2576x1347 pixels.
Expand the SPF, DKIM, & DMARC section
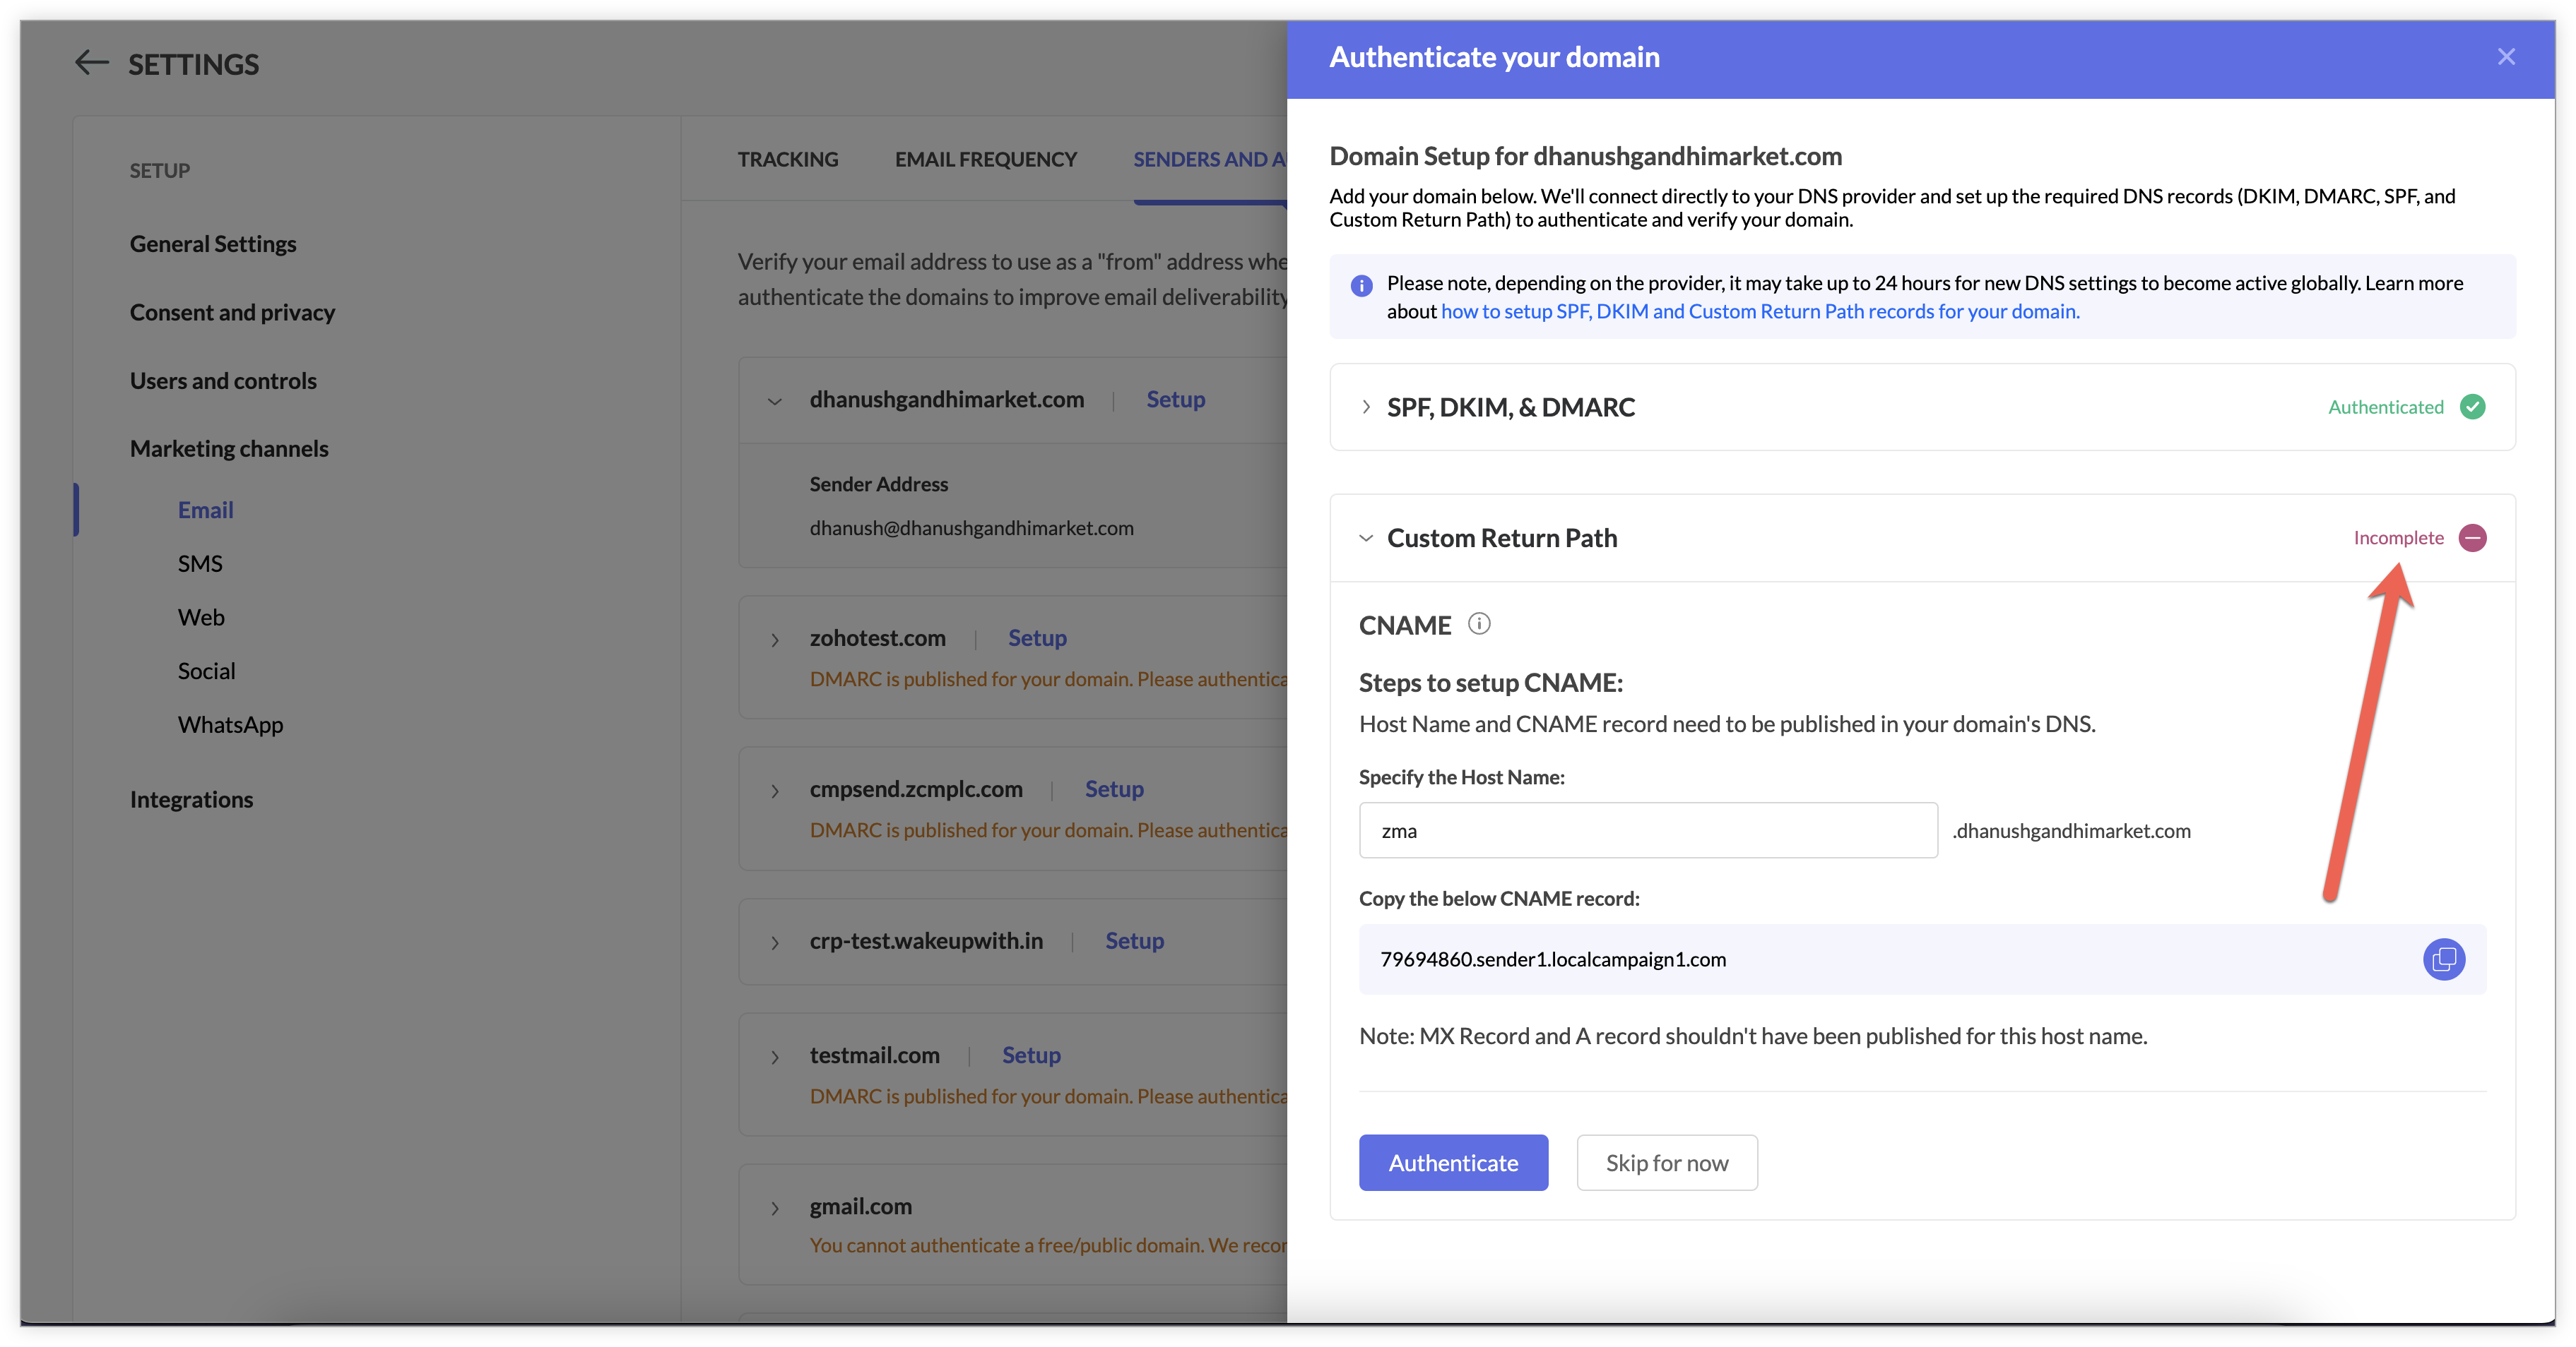[1366, 407]
